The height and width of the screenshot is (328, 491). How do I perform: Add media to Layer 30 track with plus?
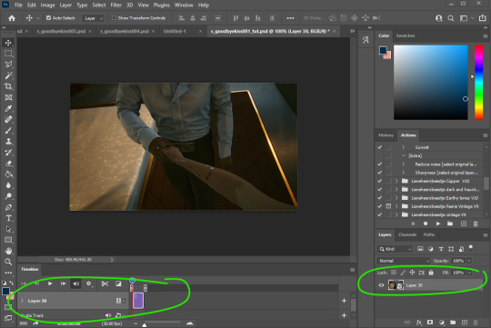click(344, 301)
